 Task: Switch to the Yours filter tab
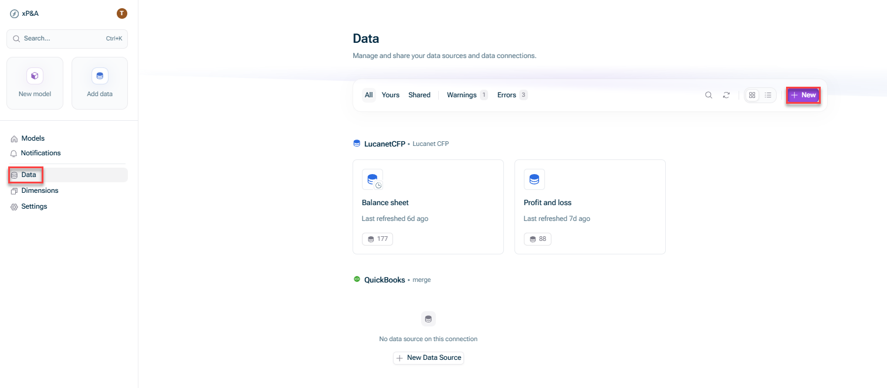click(391, 95)
